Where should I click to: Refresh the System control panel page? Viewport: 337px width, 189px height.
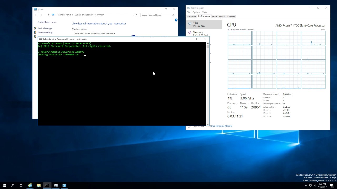tap(136, 15)
